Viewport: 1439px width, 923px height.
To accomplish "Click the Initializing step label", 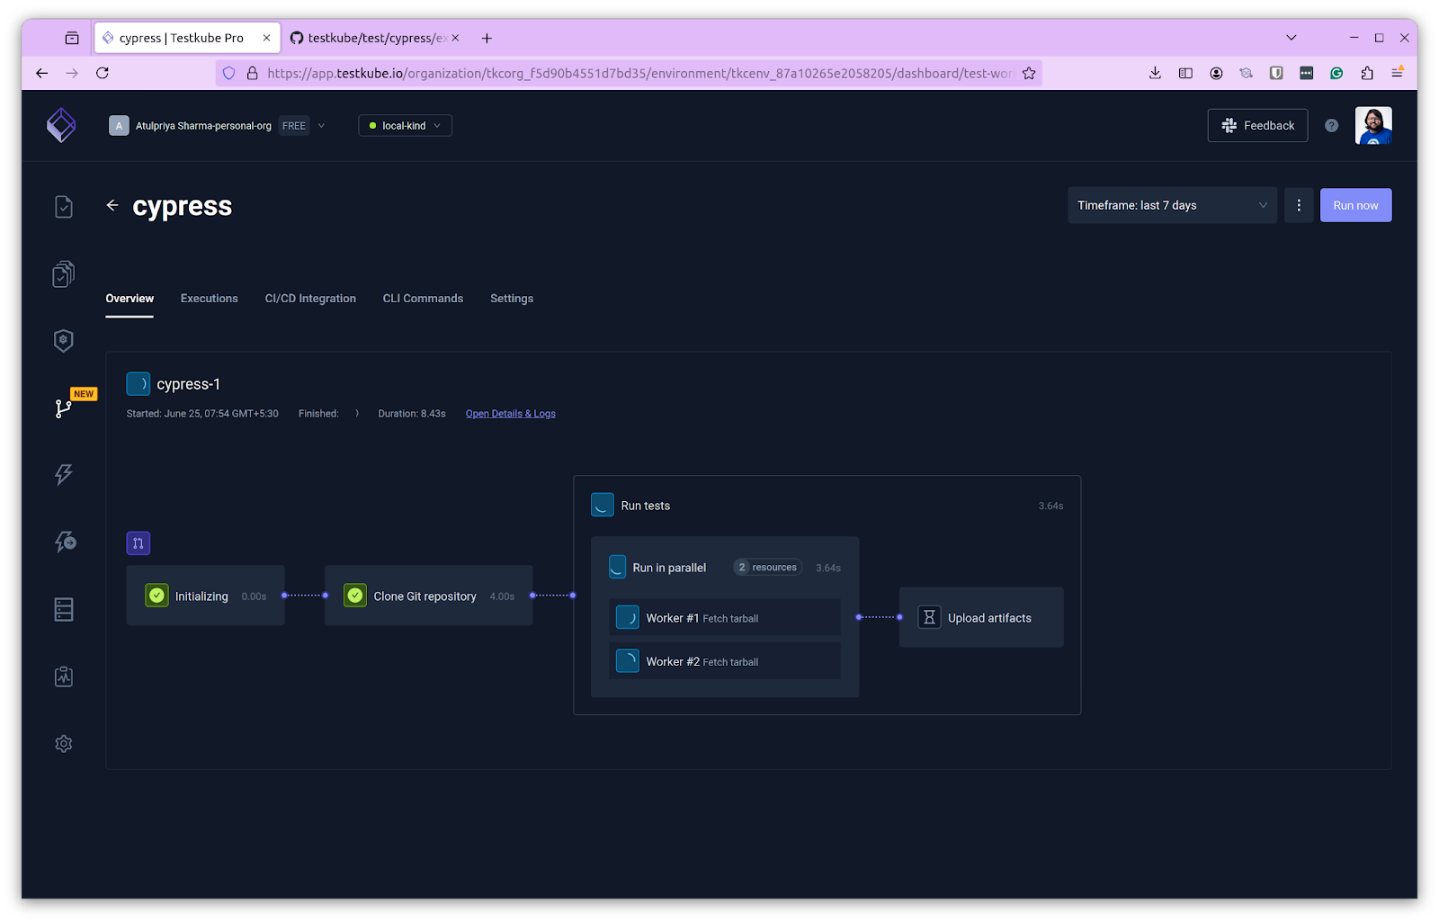I will coord(201,596).
